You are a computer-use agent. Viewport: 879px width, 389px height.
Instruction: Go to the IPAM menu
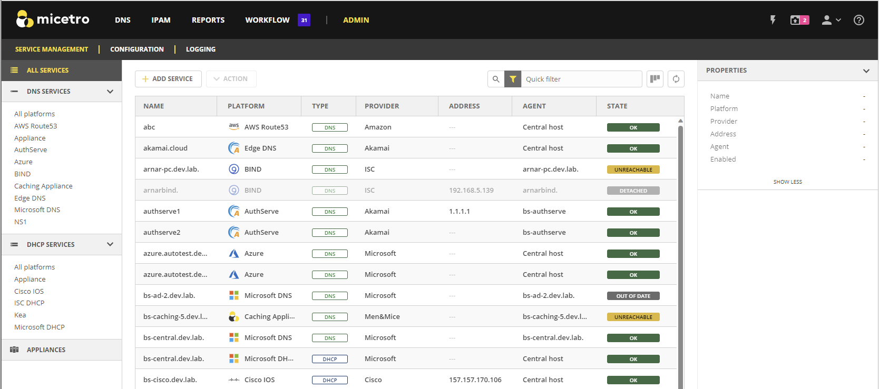click(x=161, y=20)
